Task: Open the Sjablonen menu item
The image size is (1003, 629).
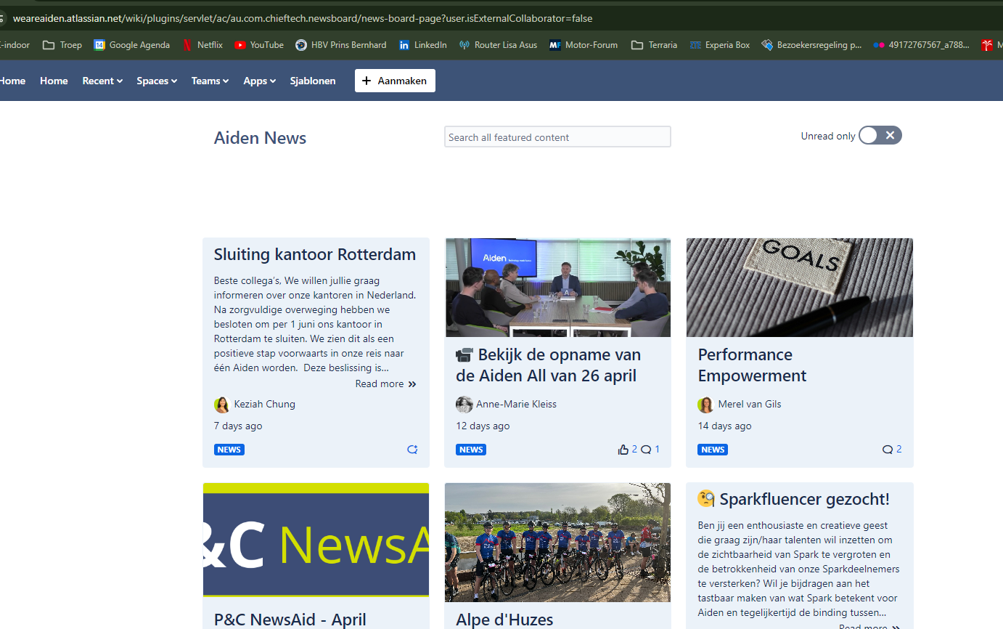Action: (x=313, y=81)
